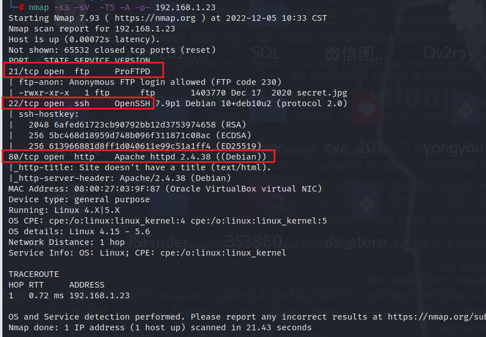The width and height of the screenshot is (486, 337).
Task: Click the traceroute hop address 192.168.1.23
Action: 99,295
